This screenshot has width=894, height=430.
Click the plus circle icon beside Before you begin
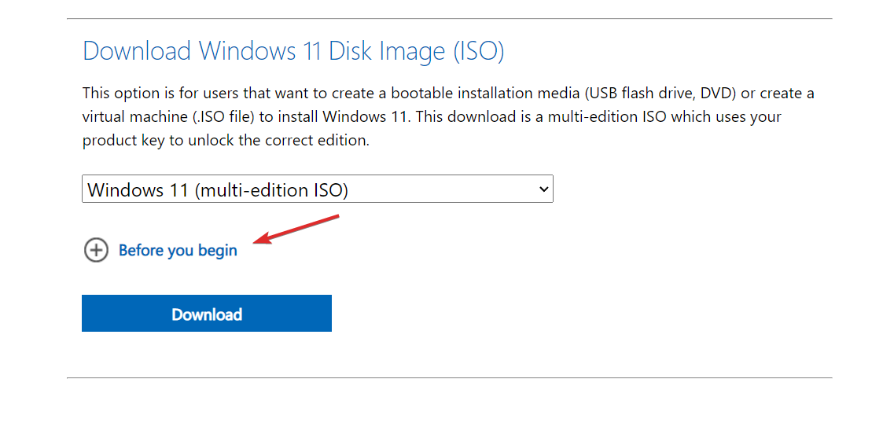(96, 251)
